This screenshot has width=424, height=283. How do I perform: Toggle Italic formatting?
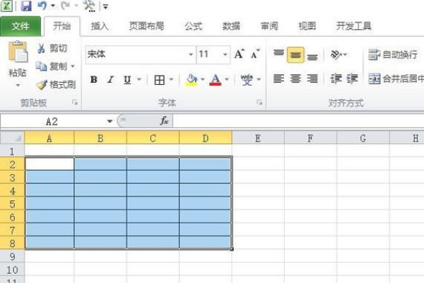(x=110, y=80)
